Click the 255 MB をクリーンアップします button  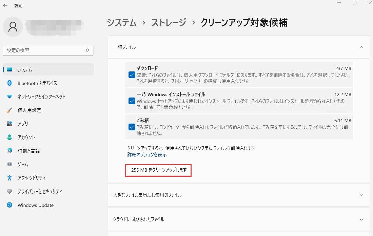[x=158, y=171]
